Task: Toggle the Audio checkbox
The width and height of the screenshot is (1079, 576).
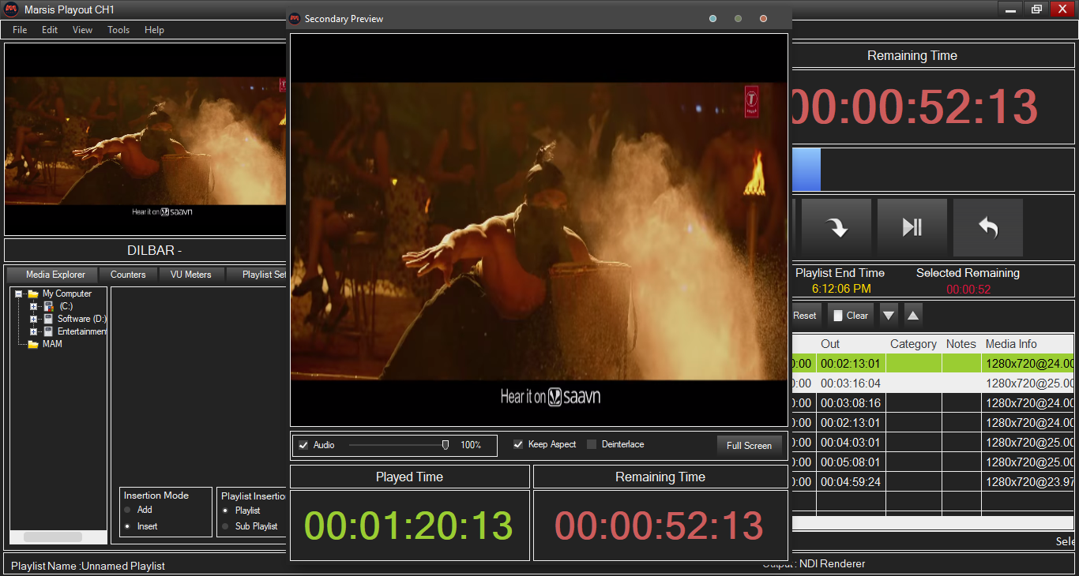Action: pos(303,445)
